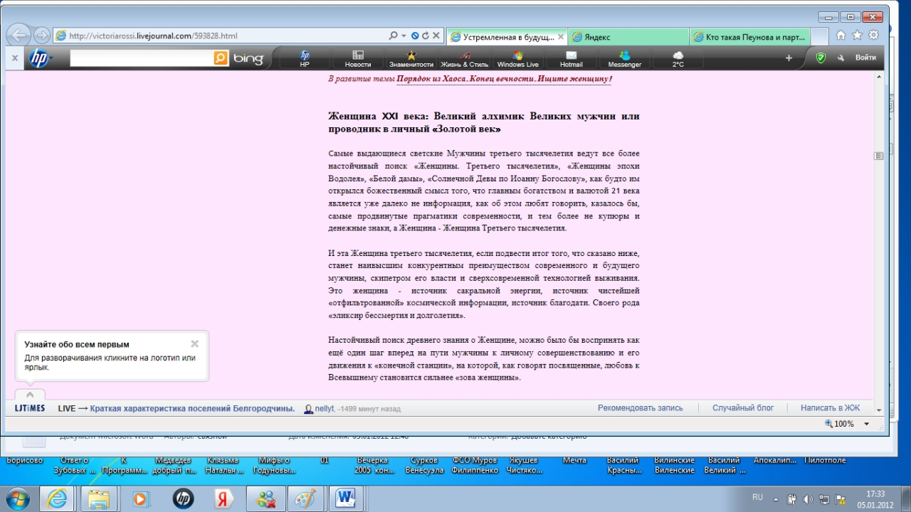Stop loading with the X icon in the address bar
The image size is (911, 512).
tap(436, 36)
